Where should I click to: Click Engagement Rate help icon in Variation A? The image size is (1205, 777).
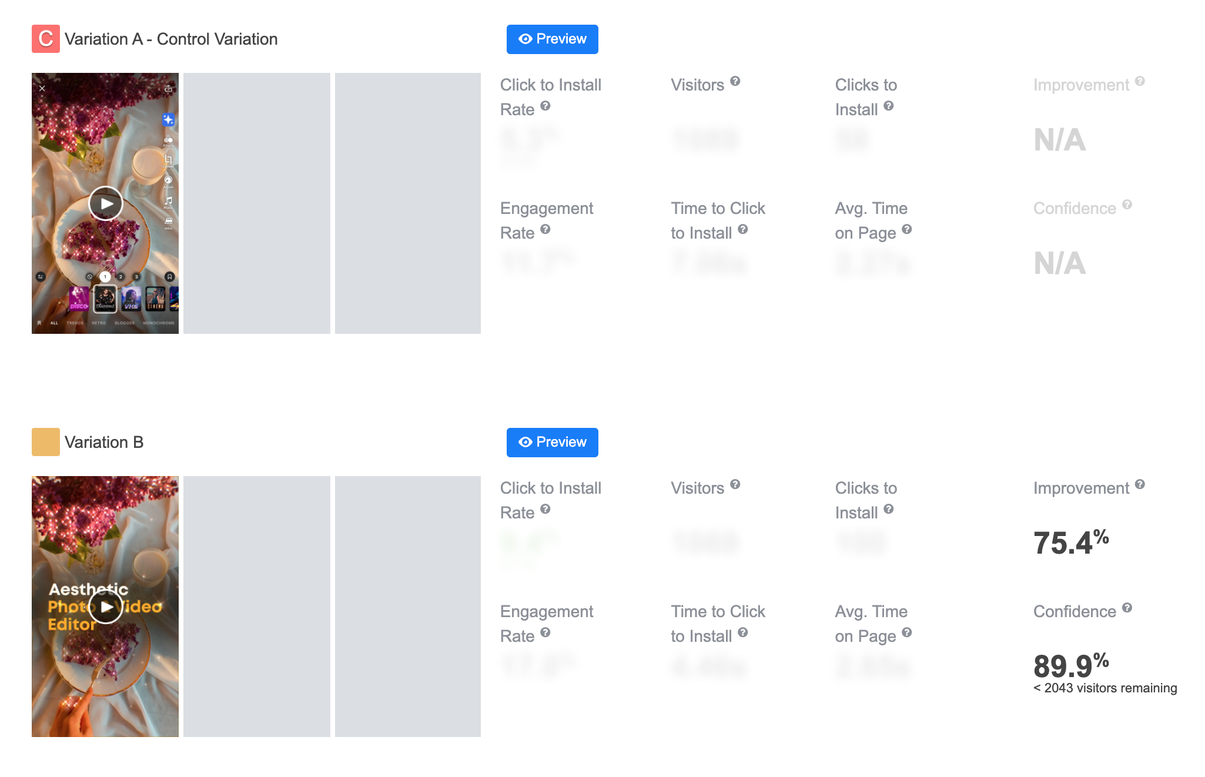545,229
